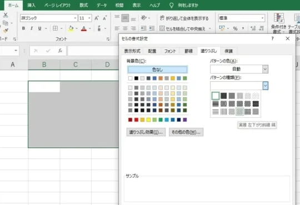Toggle 折り返して全体を表示する wrap text
Image resolution: width=300 pixels, height=205 pixels.
(x=184, y=18)
